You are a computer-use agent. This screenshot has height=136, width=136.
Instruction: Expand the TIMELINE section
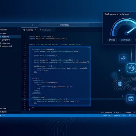(3, 112)
